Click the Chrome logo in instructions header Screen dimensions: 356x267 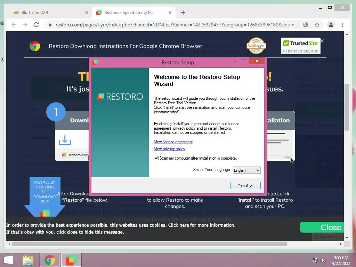point(35,46)
